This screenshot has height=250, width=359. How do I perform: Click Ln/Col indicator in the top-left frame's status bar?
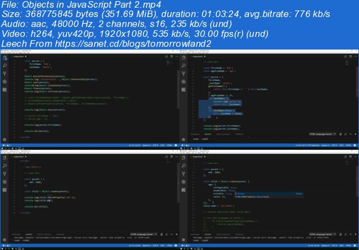[134, 145]
